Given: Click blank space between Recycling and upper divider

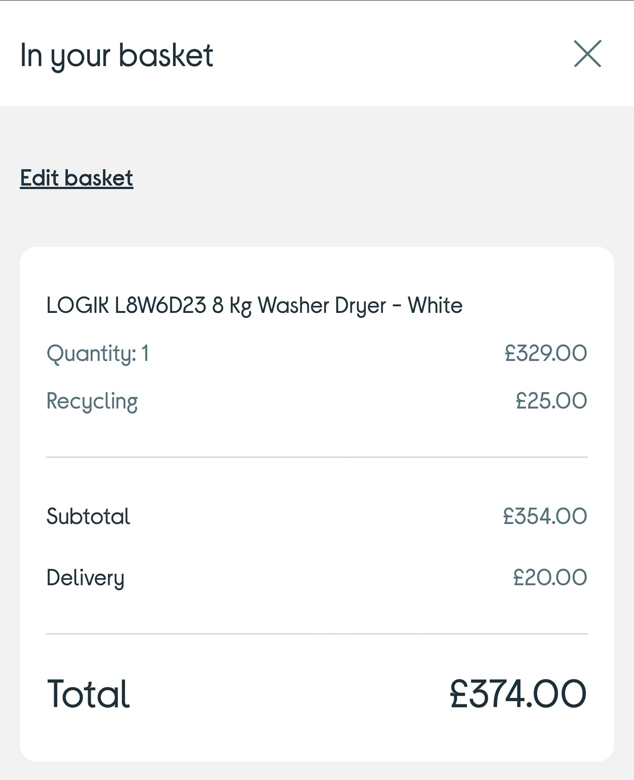Looking at the screenshot, I should (x=317, y=434).
